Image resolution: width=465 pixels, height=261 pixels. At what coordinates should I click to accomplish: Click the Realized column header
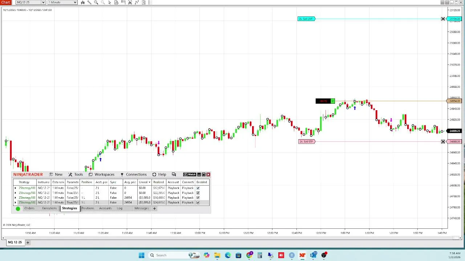click(x=158, y=182)
